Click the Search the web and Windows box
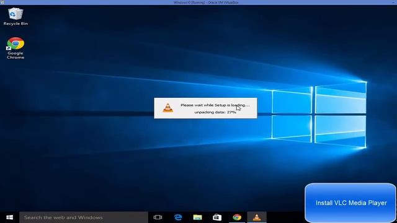Screen dimensions: 397x223 (84, 217)
